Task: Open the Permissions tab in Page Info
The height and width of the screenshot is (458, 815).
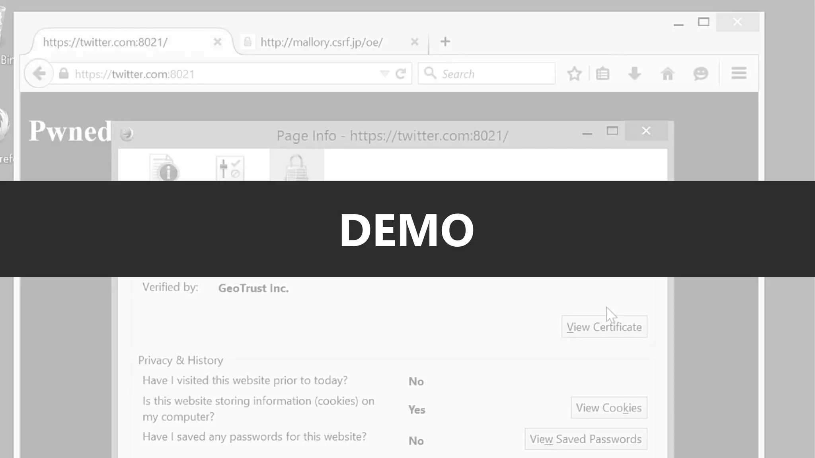Action: pyautogui.click(x=230, y=168)
